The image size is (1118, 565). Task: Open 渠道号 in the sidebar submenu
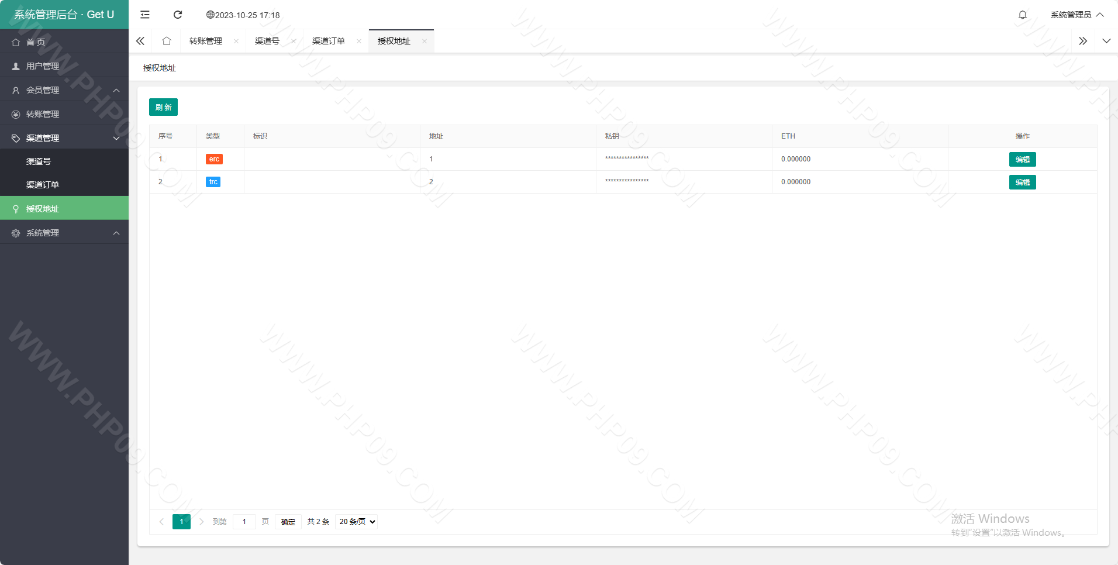39,161
